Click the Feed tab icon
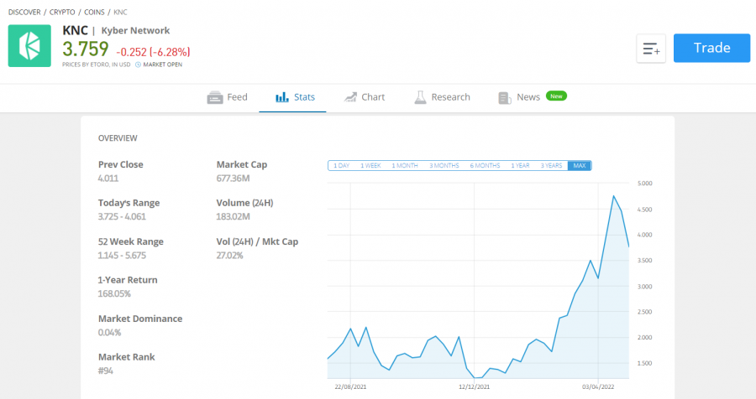Screen dimensions: 756x399 click(x=215, y=97)
